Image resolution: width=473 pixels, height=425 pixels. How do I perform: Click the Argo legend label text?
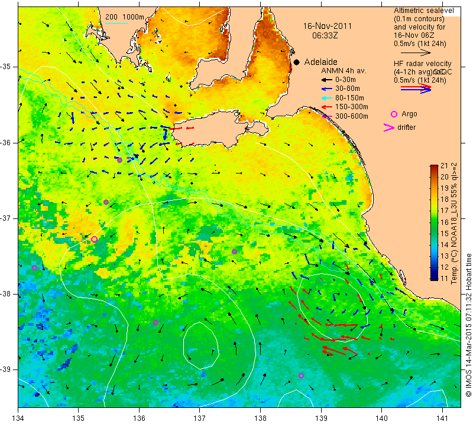coord(409,114)
